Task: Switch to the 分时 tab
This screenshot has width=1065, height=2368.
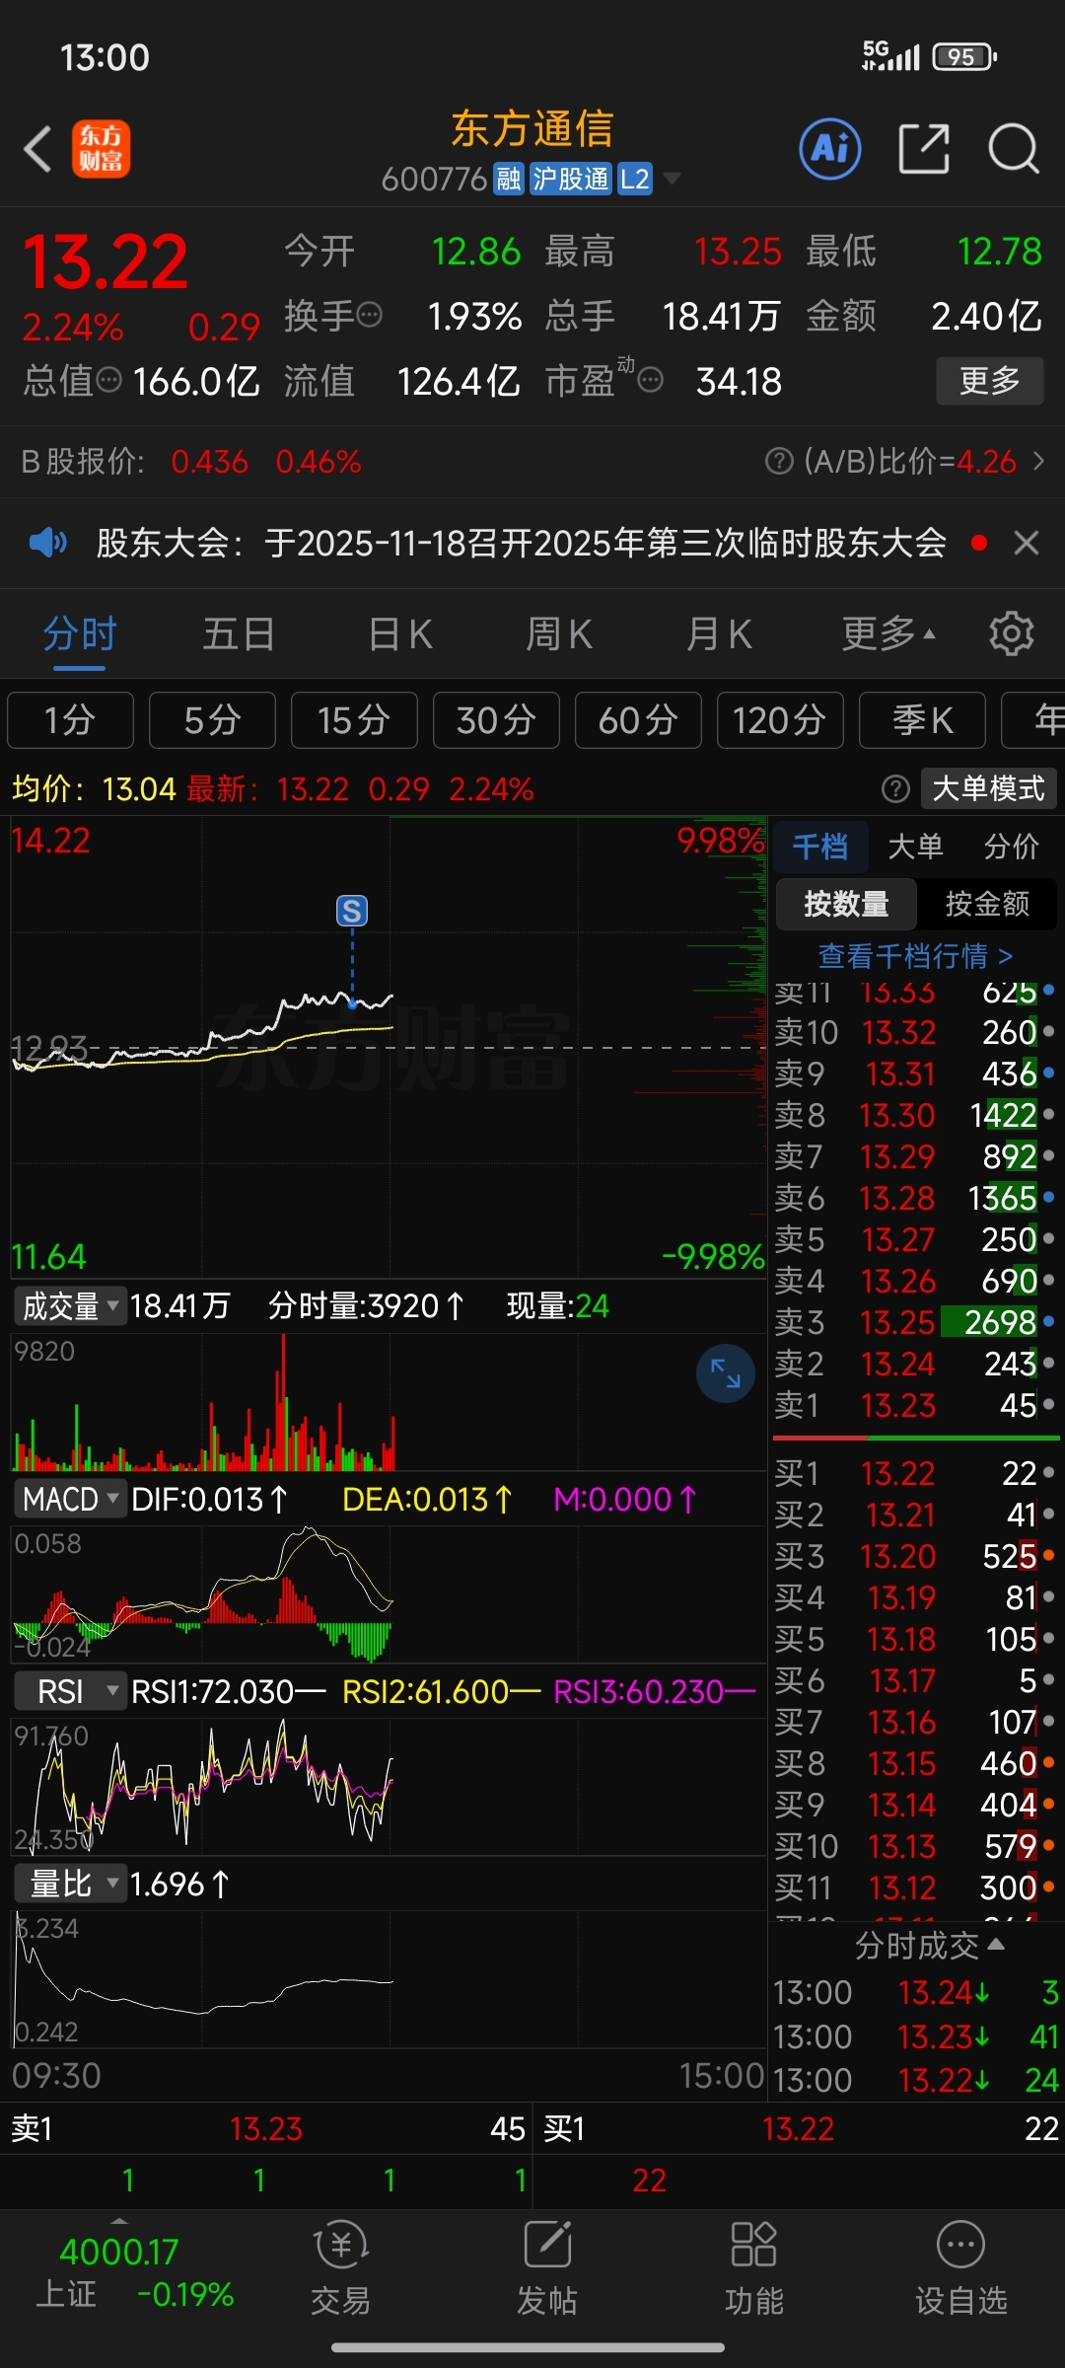Action: point(80,633)
